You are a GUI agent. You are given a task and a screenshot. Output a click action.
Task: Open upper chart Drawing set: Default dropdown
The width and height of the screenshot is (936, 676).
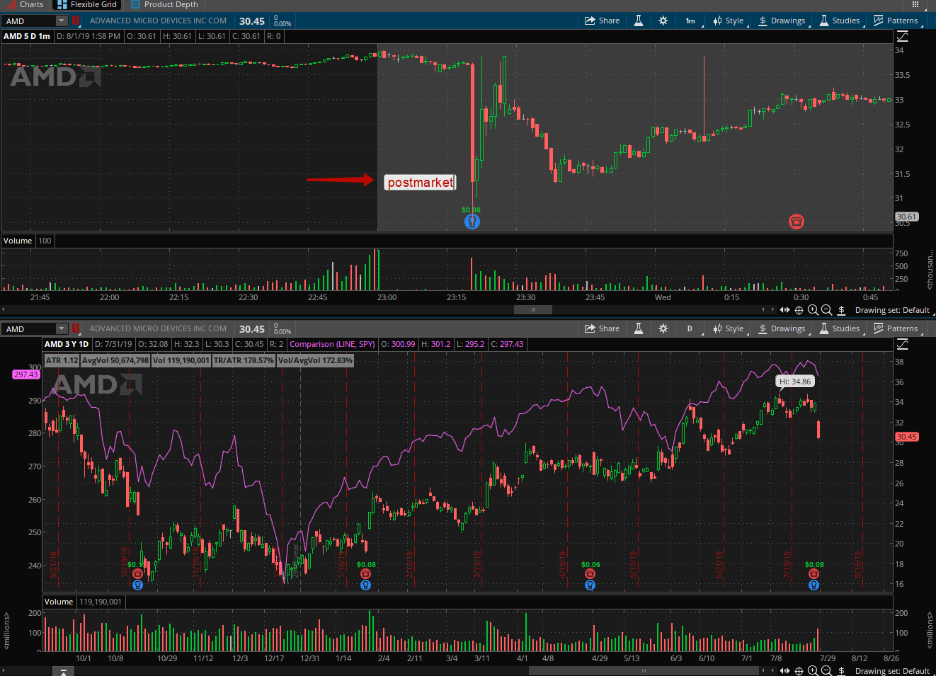point(894,310)
